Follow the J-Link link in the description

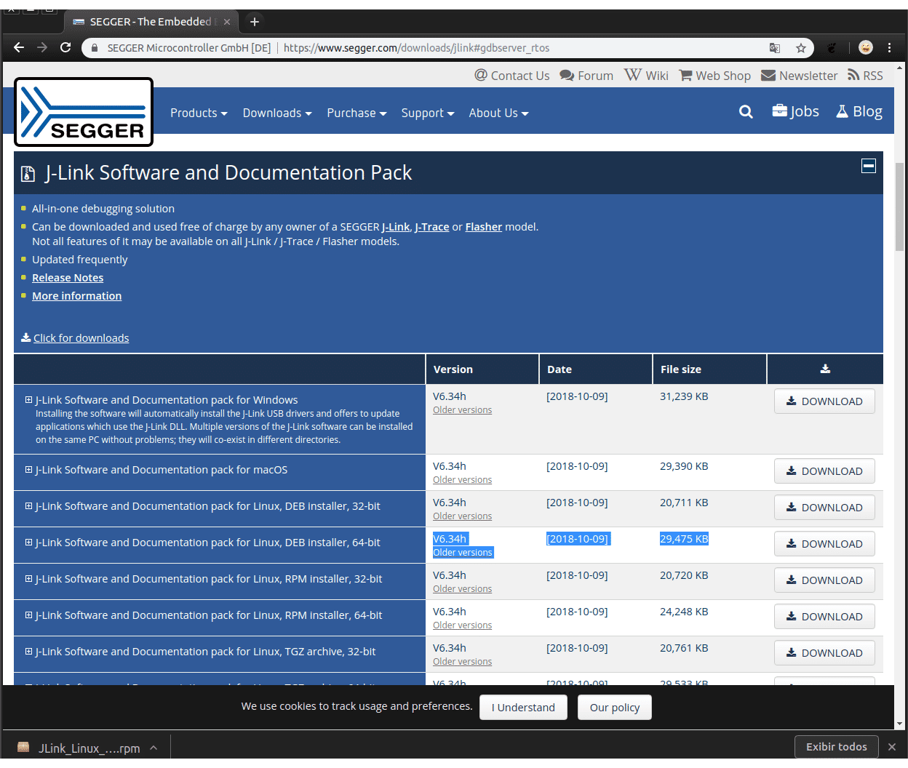pos(396,227)
